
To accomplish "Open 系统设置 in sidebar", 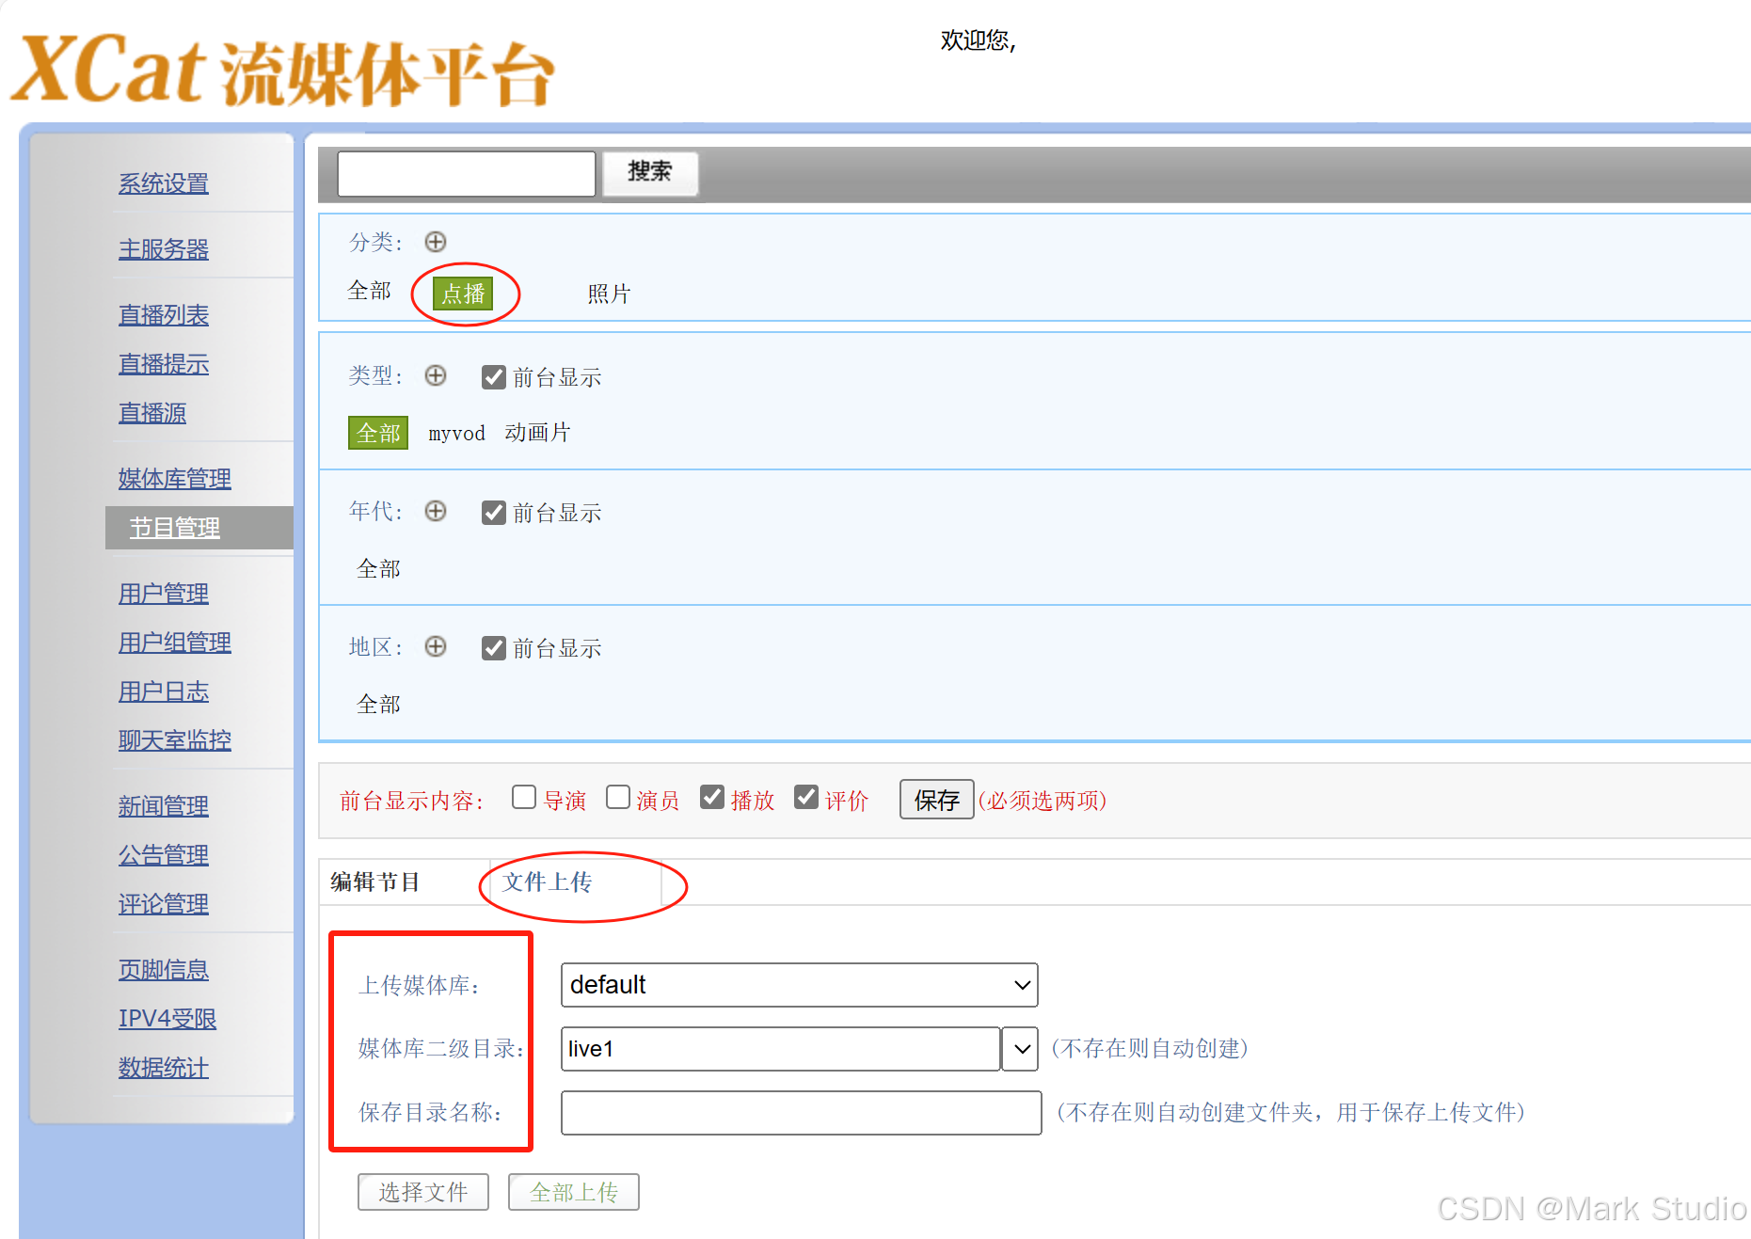I will tap(164, 183).
